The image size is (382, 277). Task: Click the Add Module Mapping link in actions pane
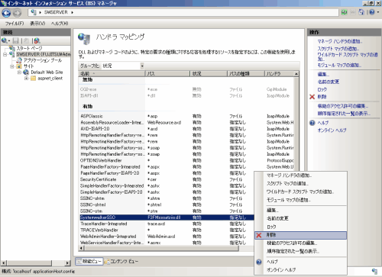[339, 65]
